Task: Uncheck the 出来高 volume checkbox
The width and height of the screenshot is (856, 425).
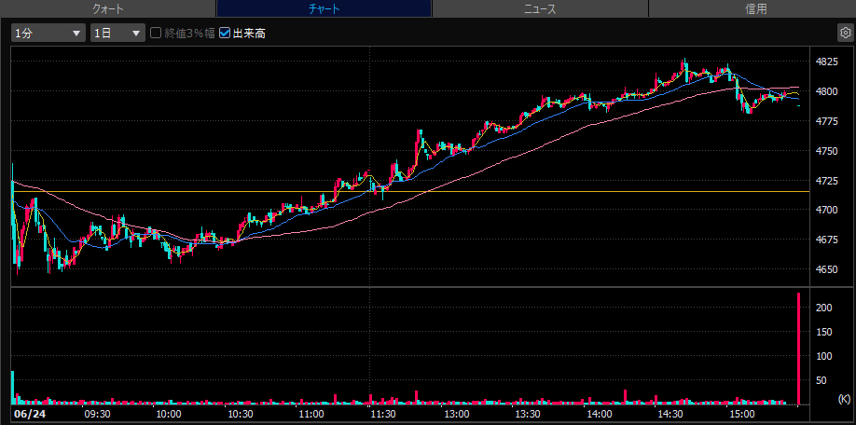Action: pyautogui.click(x=225, y=34)
